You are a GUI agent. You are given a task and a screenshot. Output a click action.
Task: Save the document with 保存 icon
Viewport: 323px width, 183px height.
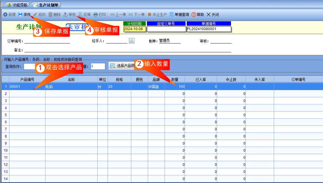[20, 14]
